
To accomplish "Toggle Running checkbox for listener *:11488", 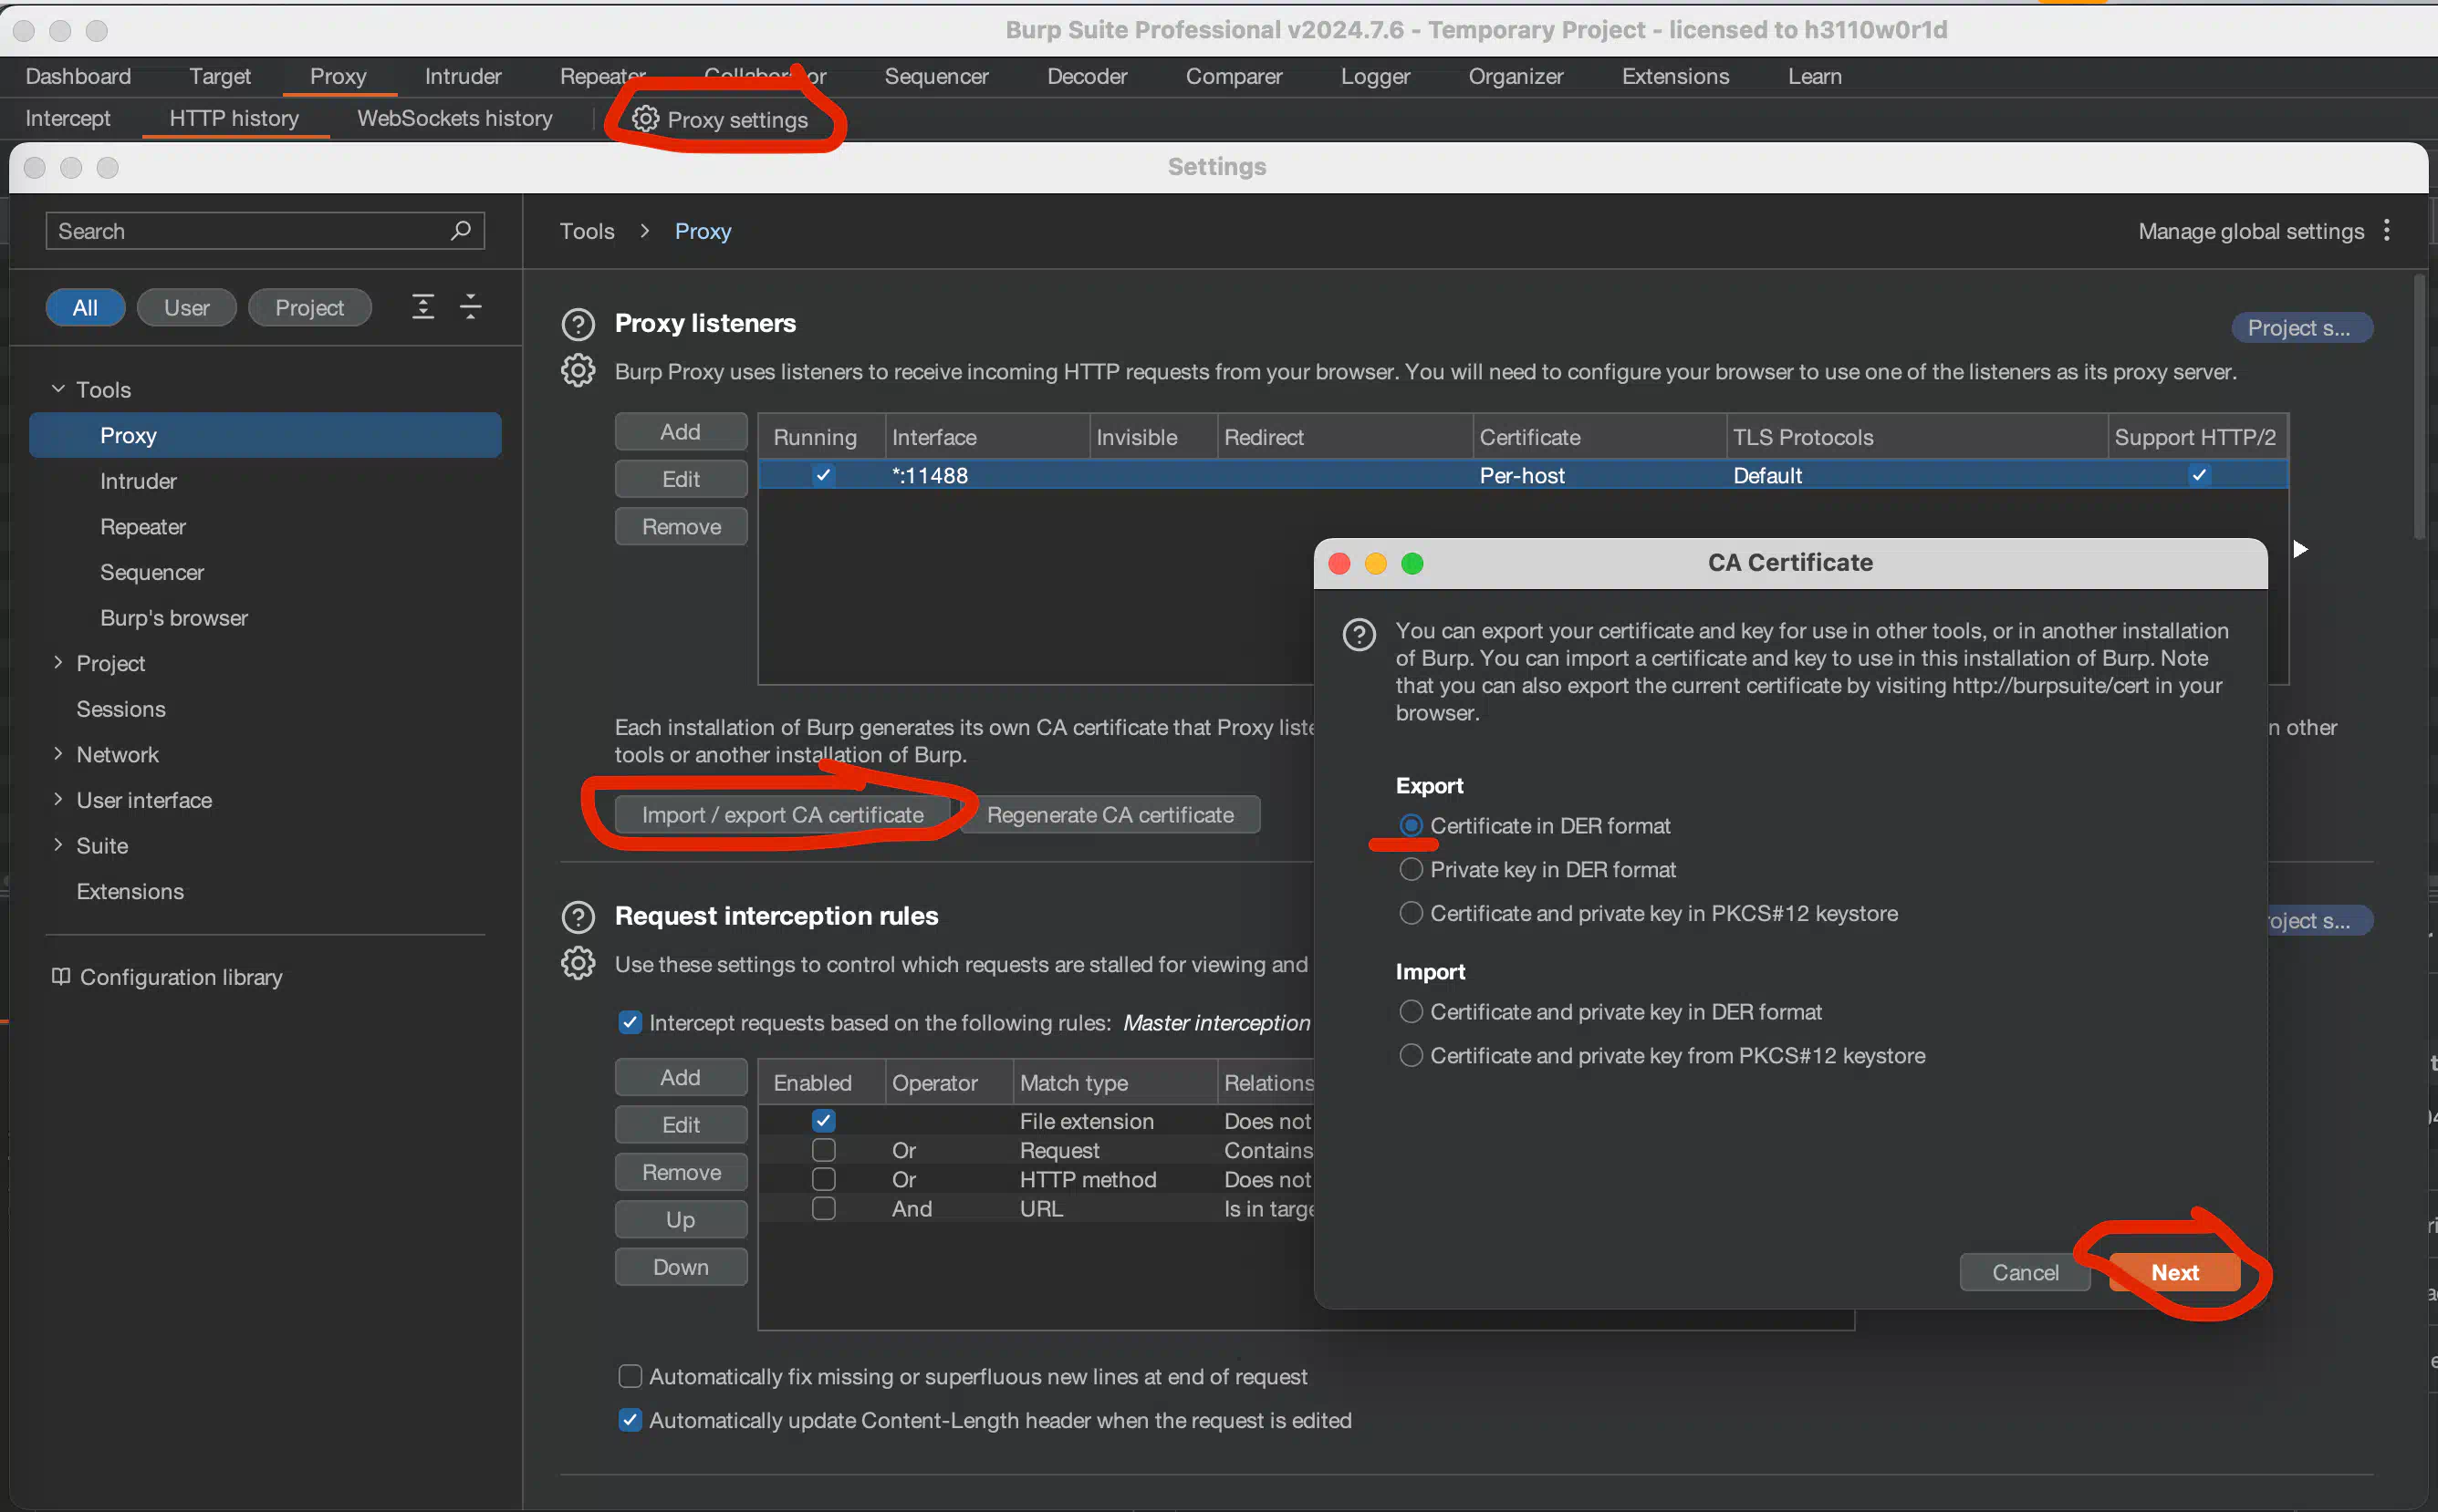I will pyautogui.click(x=823, y=475).
